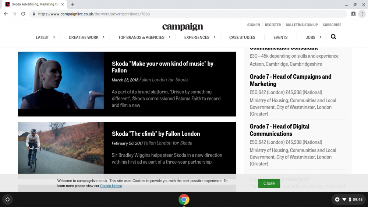Open Top Brands & Agencies nav item
Image resolution: width=368 pixels, height=207 pixels.
tap(141, 37)
